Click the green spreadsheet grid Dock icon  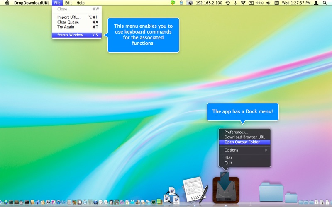coord(159,202)
